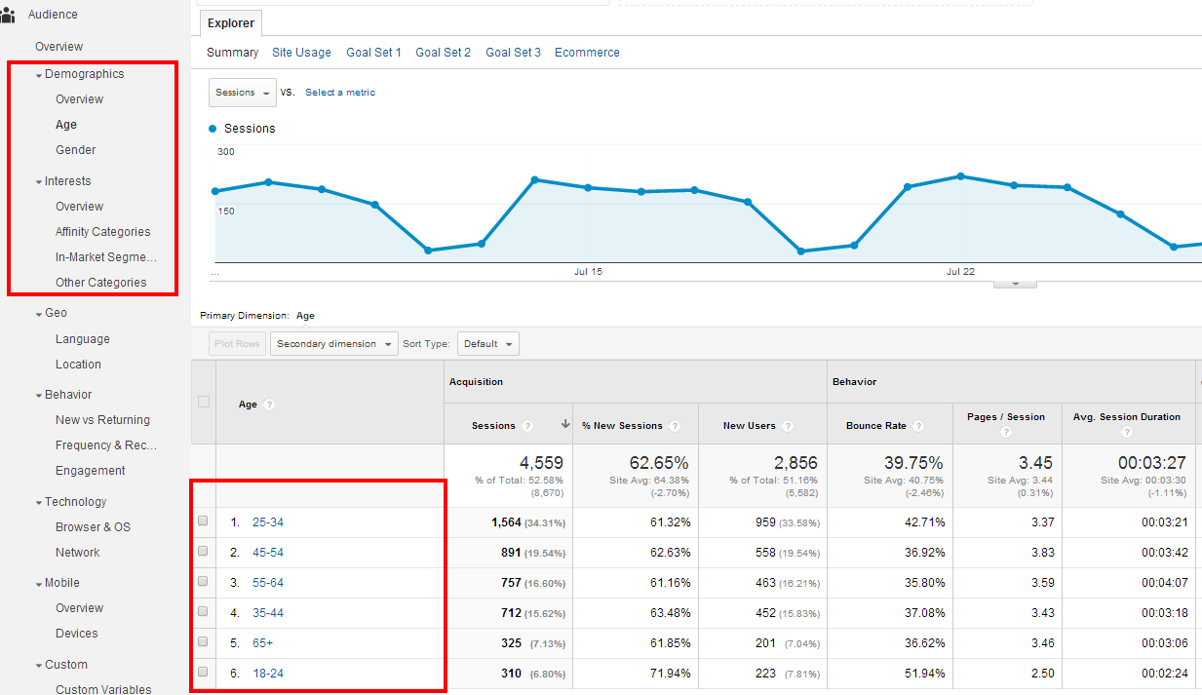Switch to the Site Usage tab

(x=301, y=53)
